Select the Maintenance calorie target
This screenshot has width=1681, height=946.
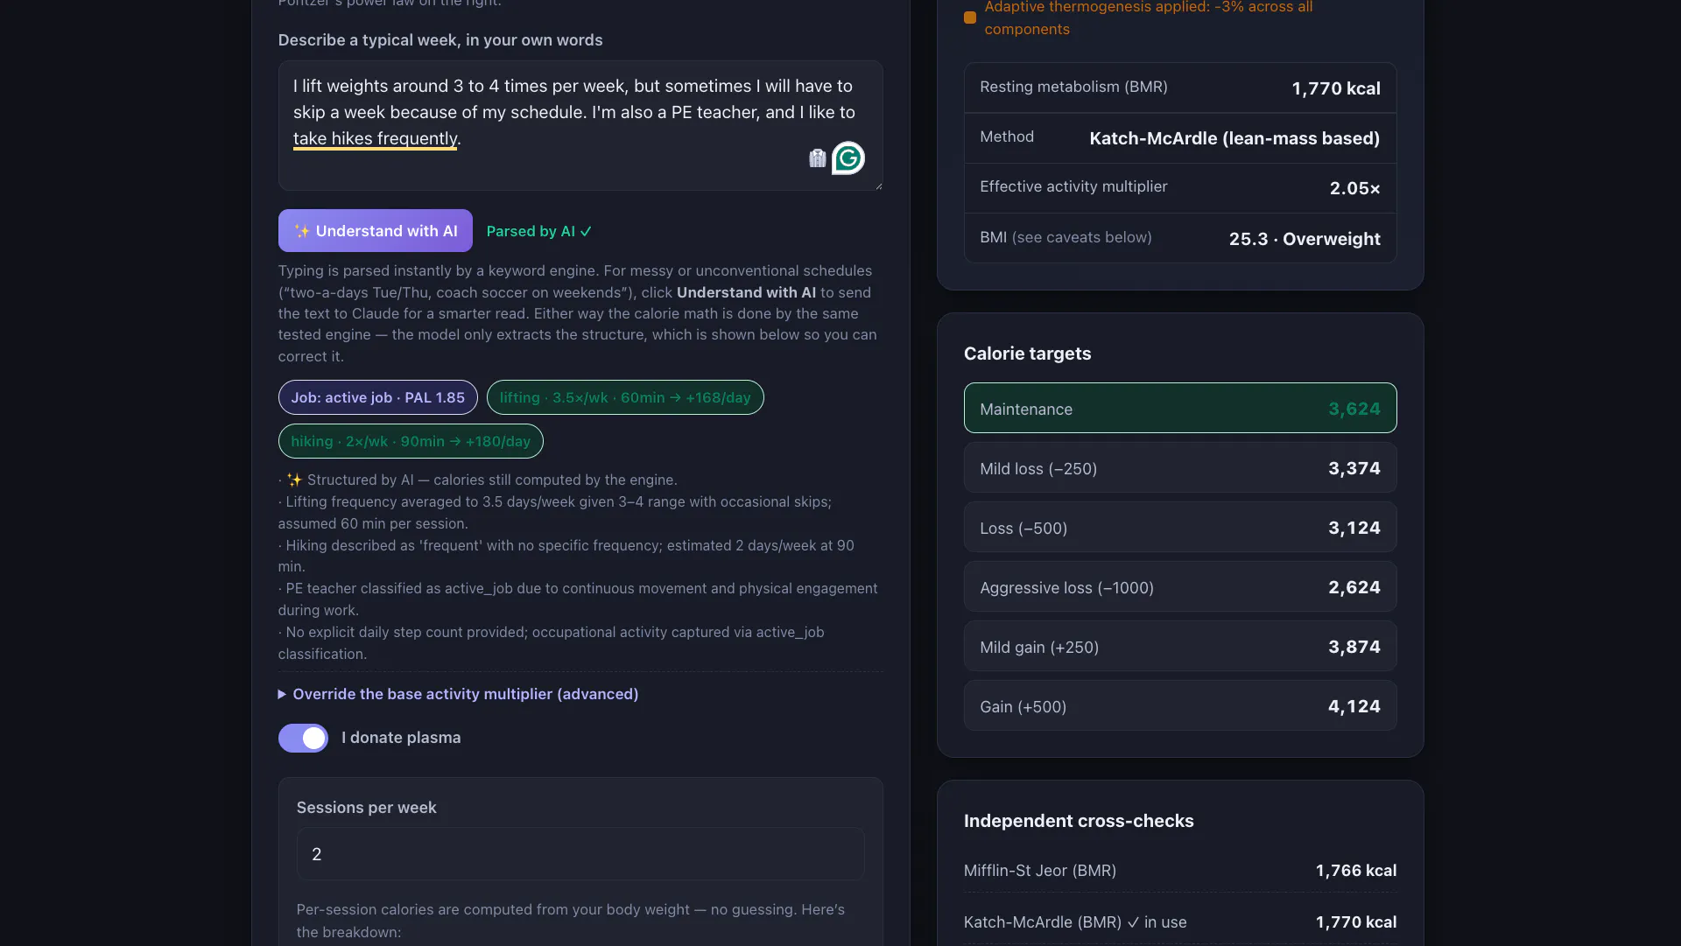pos(1180,408)
